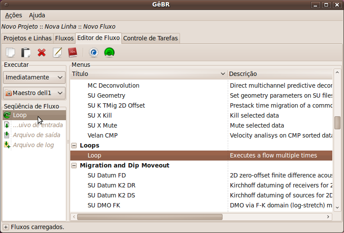Select SU K TMig 2D Offset
344x233 pixels.
(201, 105)
